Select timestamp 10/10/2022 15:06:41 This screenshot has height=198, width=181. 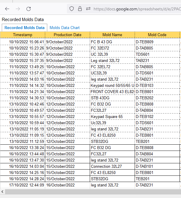[x=23, y=42]
